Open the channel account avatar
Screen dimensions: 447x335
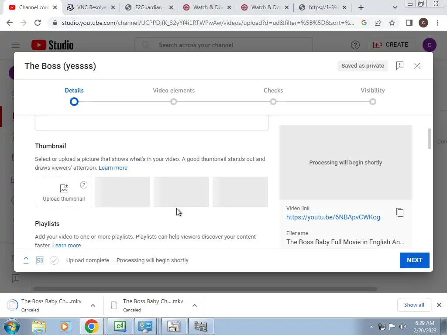(430, 45)
